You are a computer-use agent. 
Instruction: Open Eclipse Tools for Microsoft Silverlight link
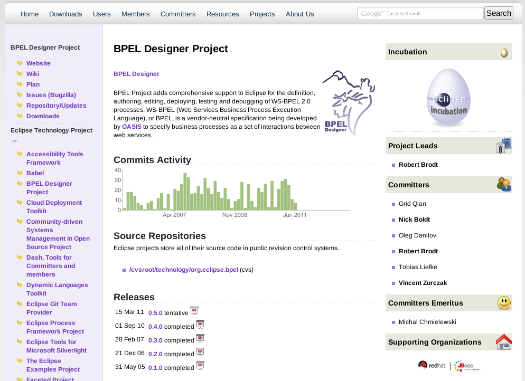click(57, 346)
